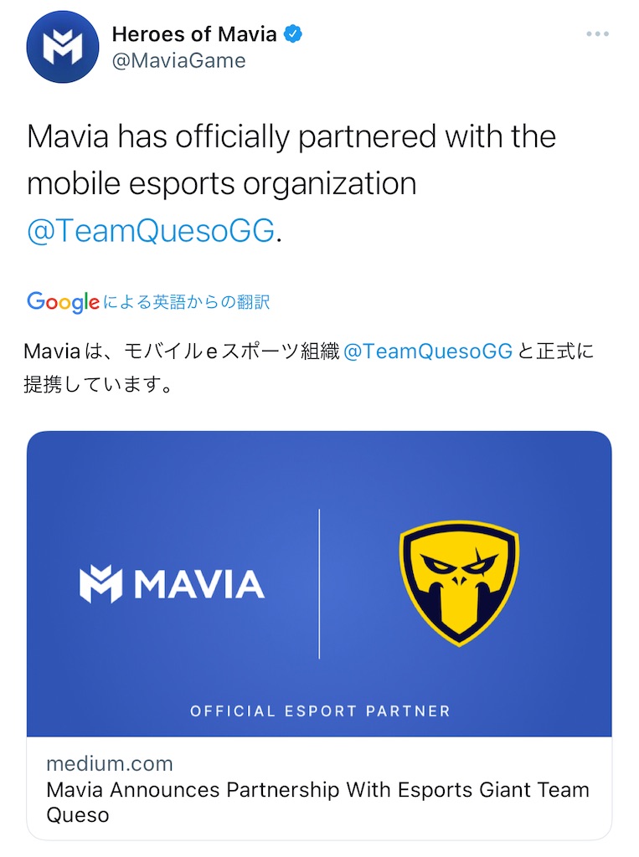The width and height of the screenshot is (639, 857).
Task: Click the M emblem beside the MAVIA wordmark
Action: pyautogui.click(x=100, y=584)
